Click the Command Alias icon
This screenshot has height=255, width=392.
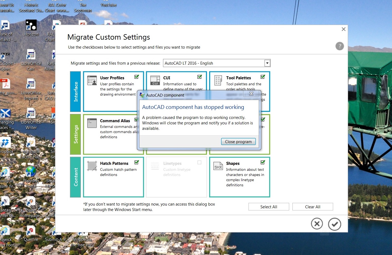click(x=92, y=123)
